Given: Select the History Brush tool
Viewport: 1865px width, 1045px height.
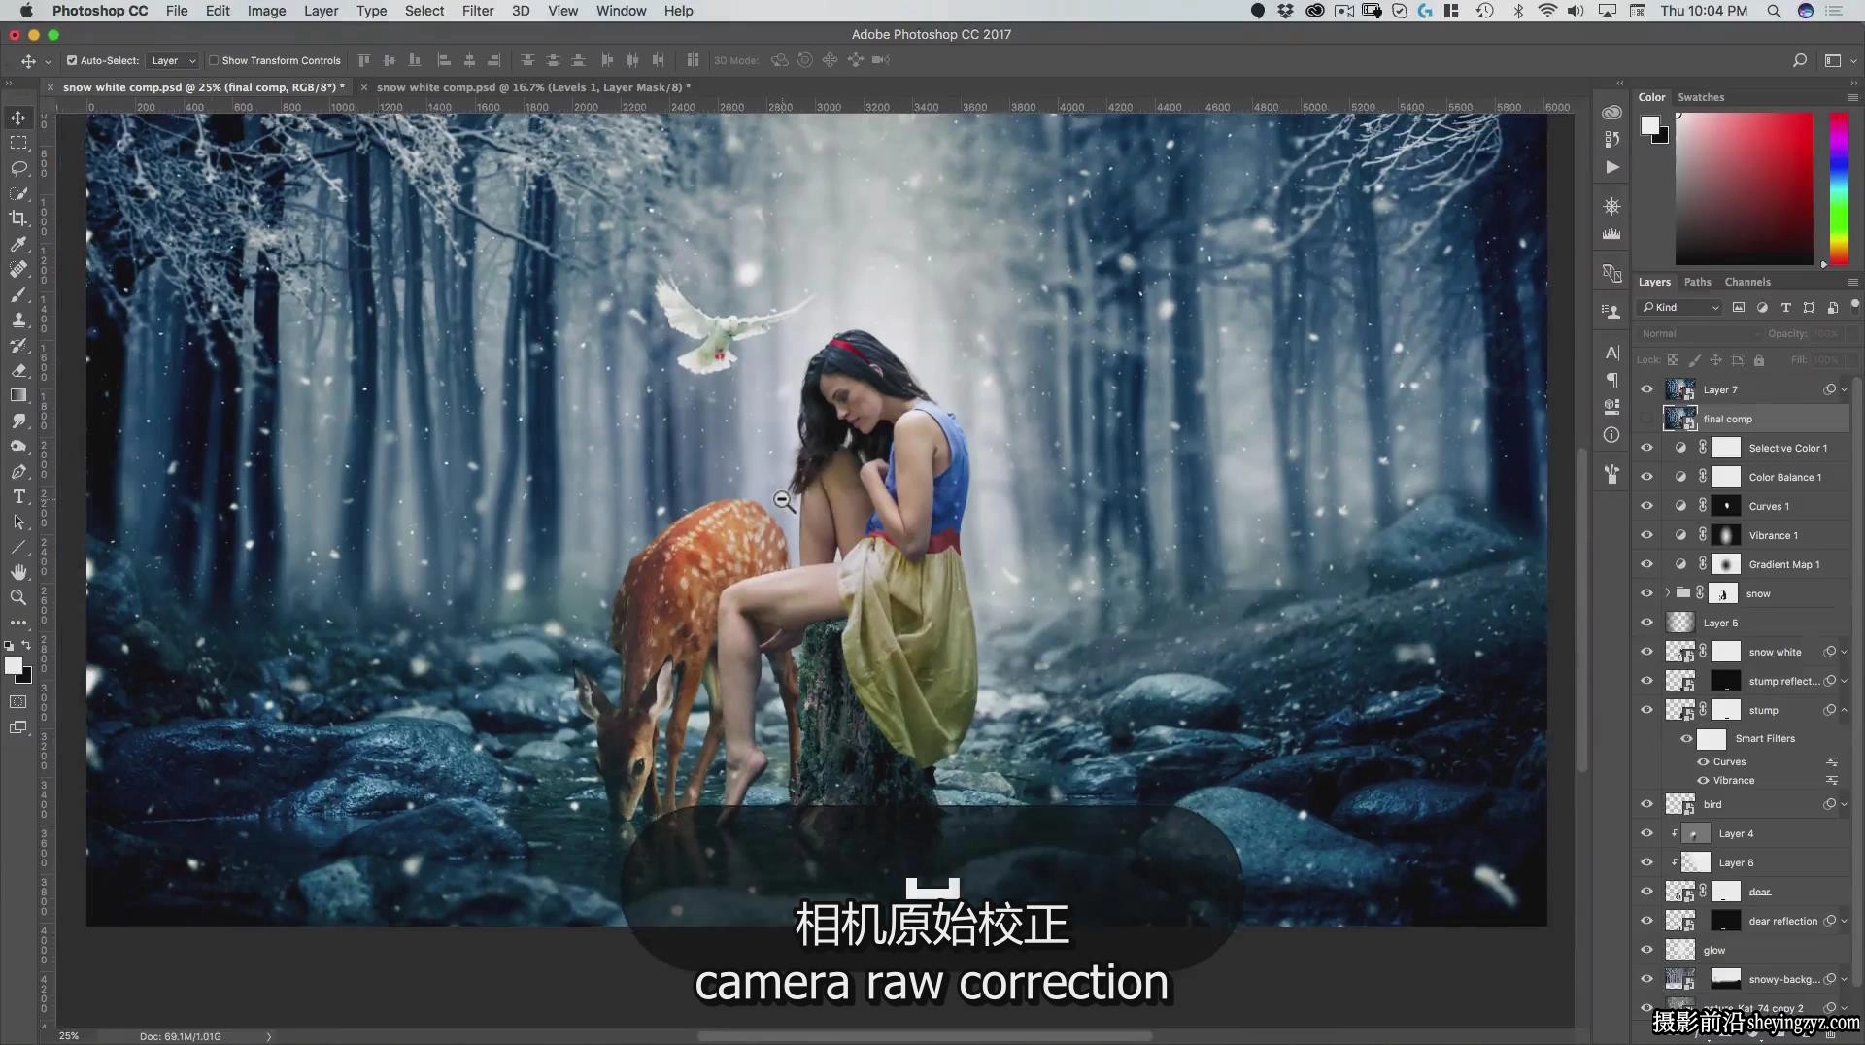Looking at the screenshot, I should (18, 345).
